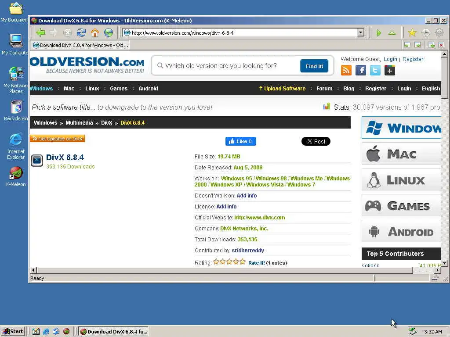Open the My Network Places desktop icon
Viewport: 450px width, 337px height.
click(16, 80)
